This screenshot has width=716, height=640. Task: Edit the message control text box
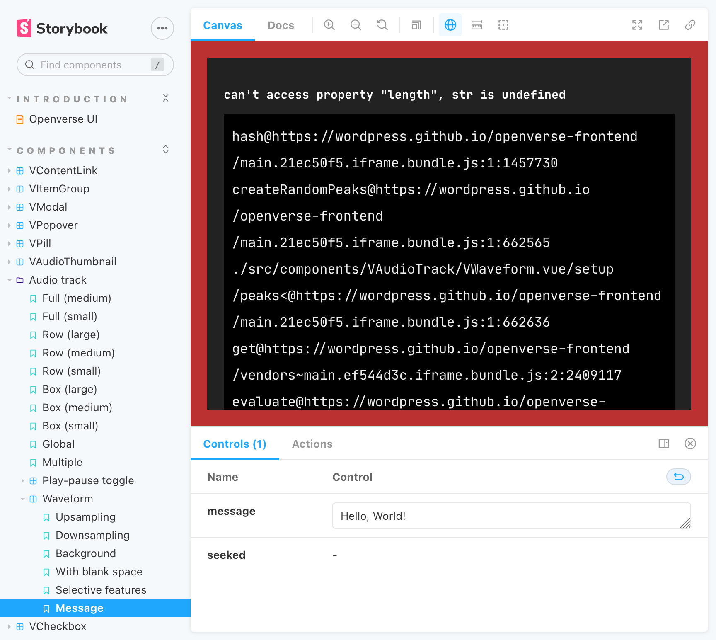pyautogui.click(x=511, y=516)
